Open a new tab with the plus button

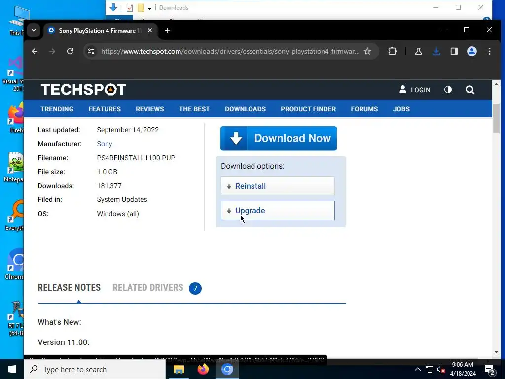tap(168, 30)
